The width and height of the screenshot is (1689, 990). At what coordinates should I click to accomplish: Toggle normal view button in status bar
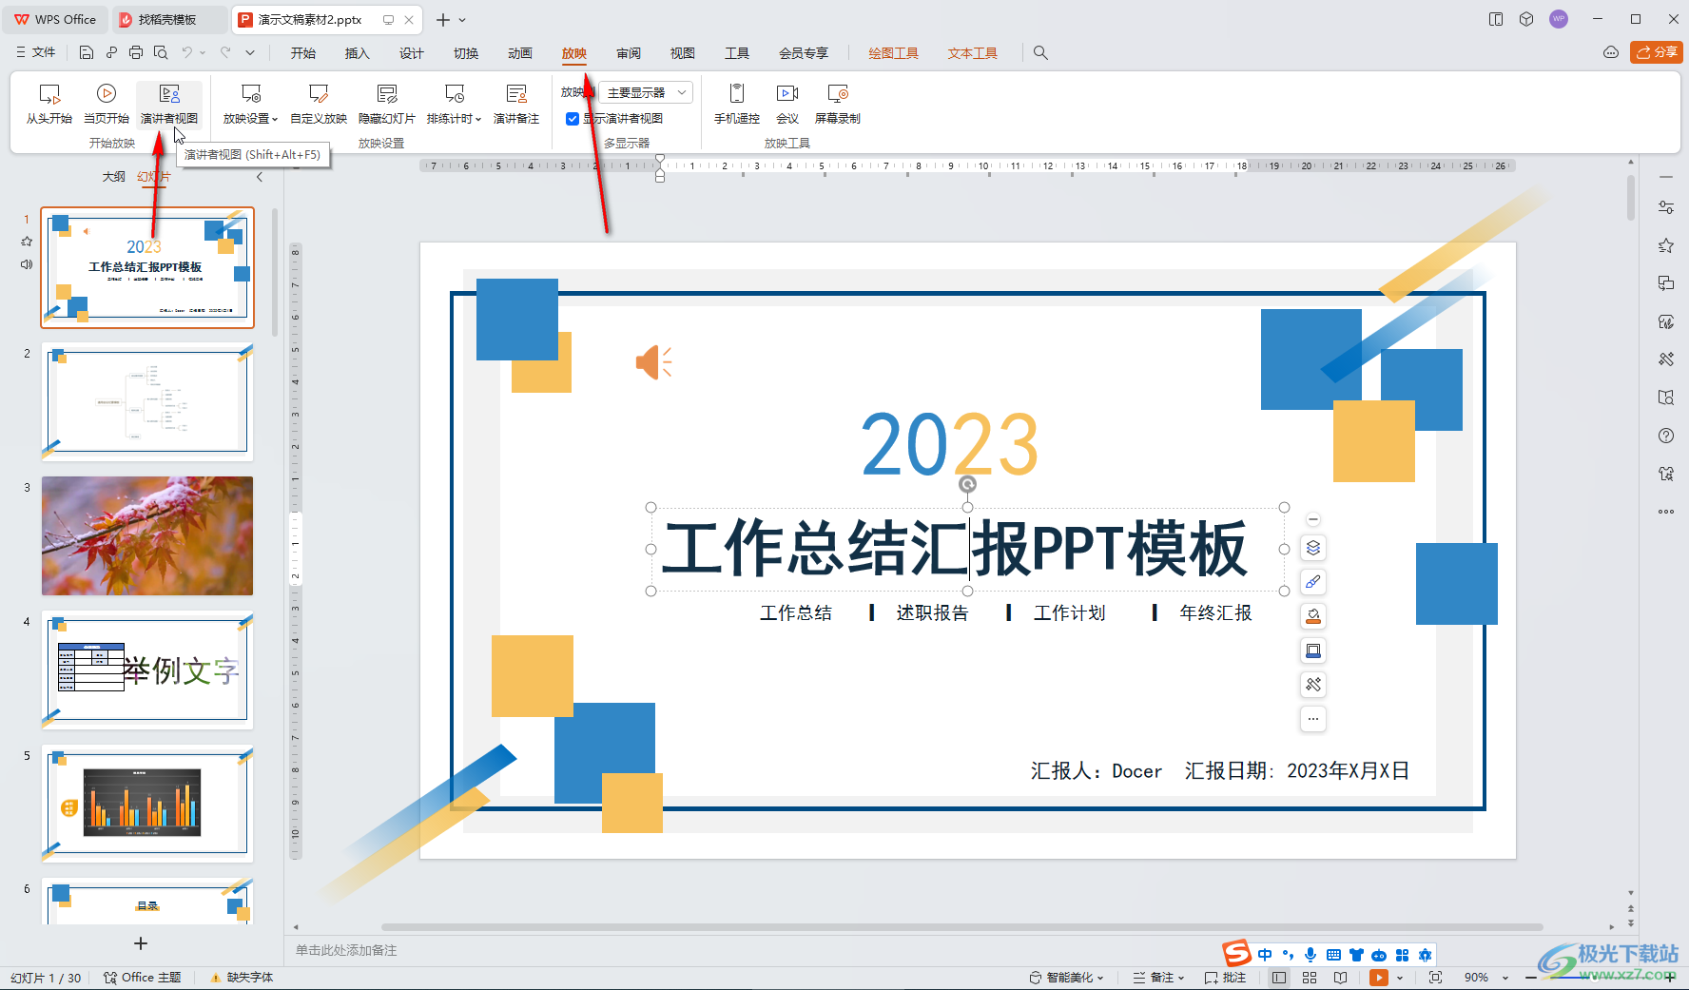[x=1279, y=978]
